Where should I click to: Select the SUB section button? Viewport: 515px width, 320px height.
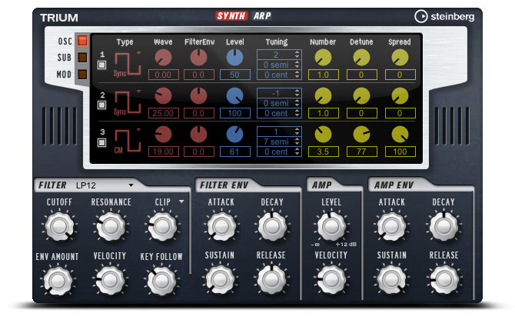coord(82,58)
